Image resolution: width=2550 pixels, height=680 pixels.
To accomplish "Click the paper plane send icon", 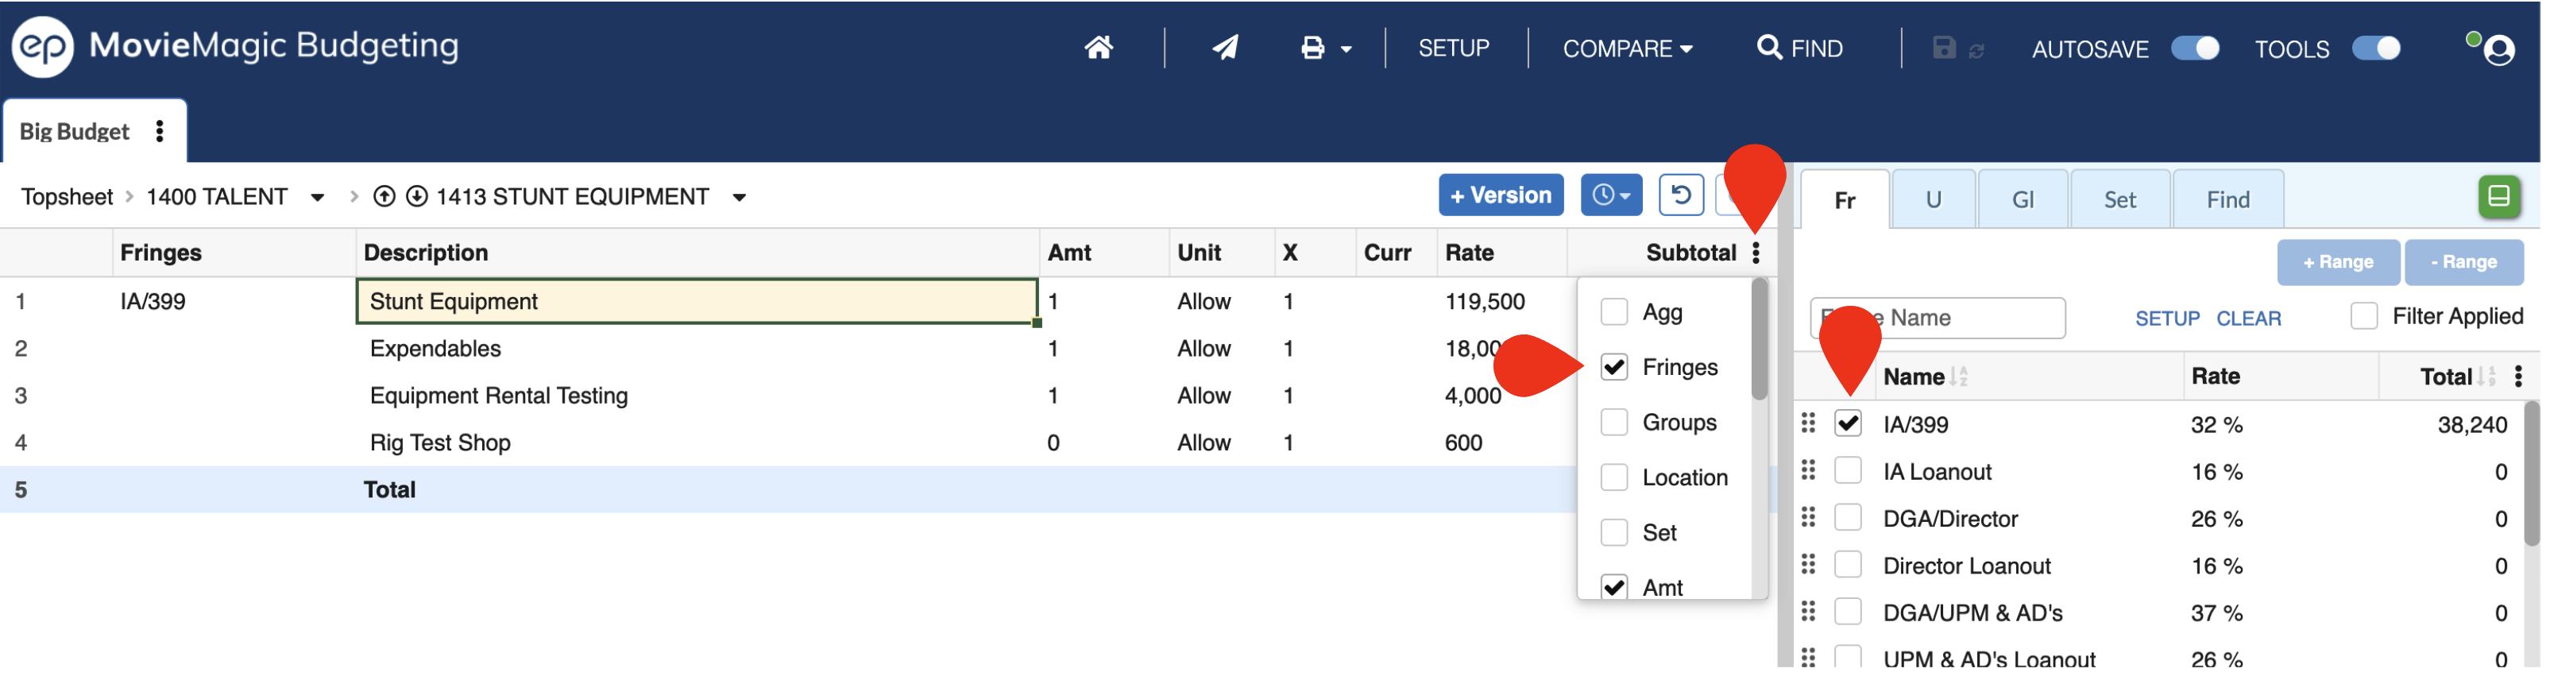I will tap(1226, 48).
